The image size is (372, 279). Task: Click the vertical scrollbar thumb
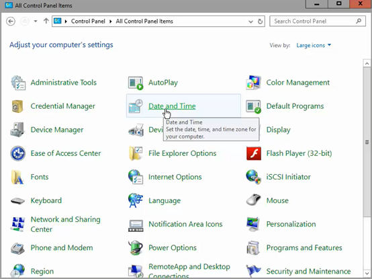(367, 142)
